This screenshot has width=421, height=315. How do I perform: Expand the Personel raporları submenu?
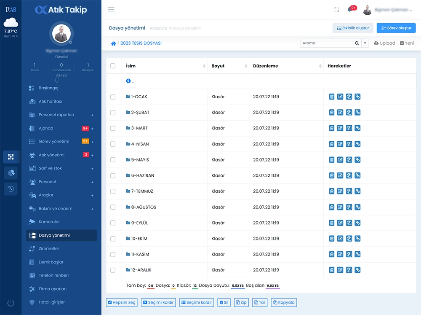click(92, 115)
